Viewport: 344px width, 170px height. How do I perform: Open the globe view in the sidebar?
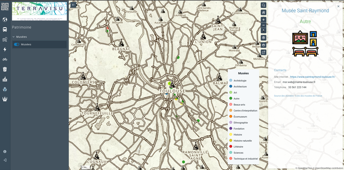point(5,20)
